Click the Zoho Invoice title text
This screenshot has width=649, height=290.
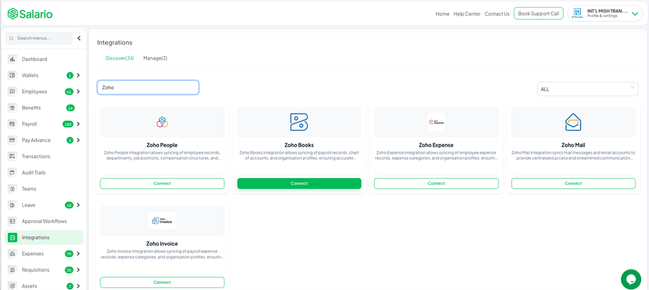click(162, 244)
